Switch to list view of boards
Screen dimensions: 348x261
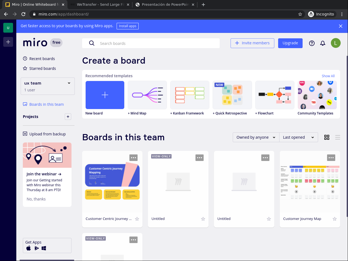[x=338, y=137]
